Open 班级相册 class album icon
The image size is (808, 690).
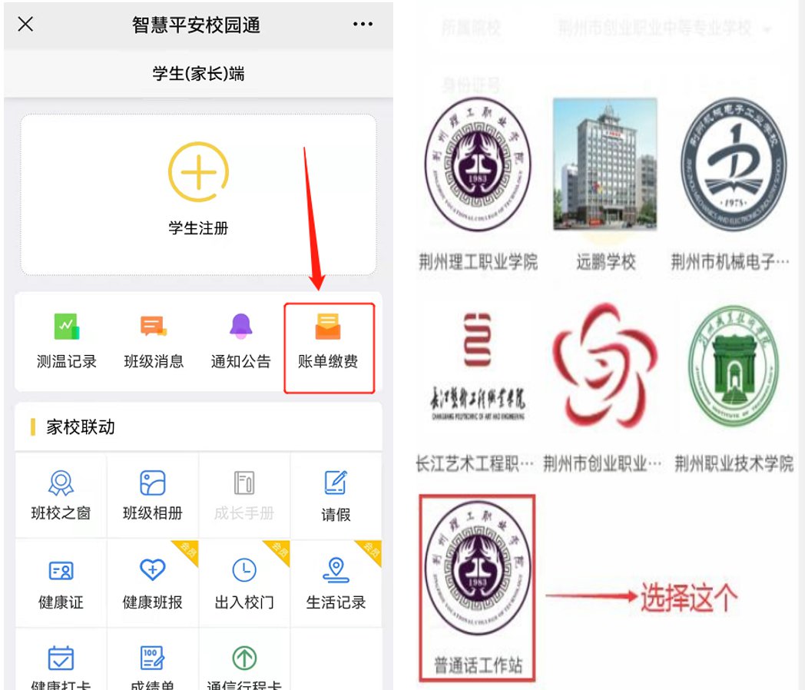(x=153, y=483)
